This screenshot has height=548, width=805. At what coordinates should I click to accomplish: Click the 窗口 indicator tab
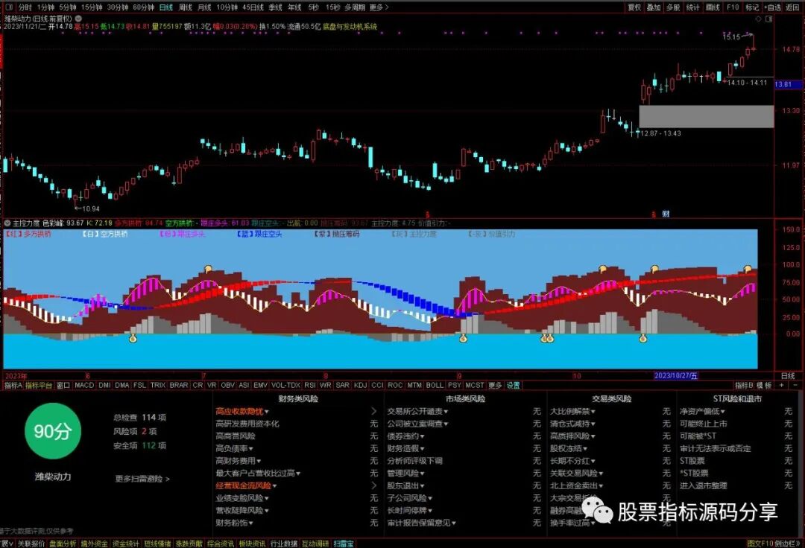click(63, 385)
